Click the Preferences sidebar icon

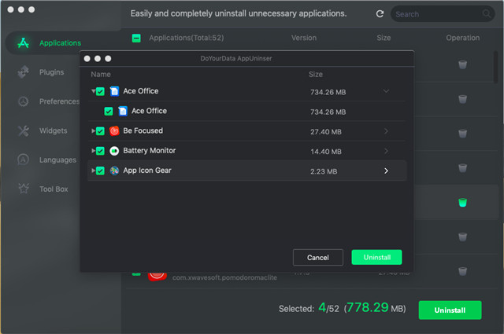point(23,101)
